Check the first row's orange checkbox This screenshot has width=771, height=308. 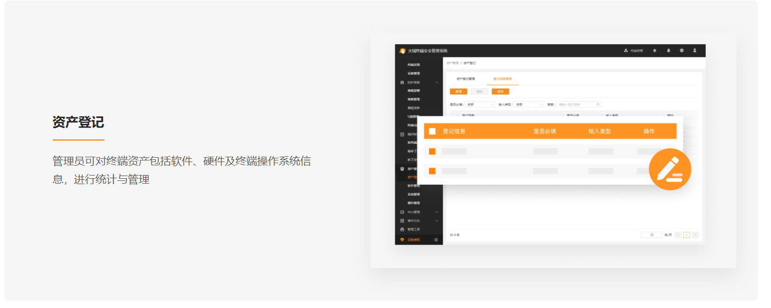(432, 151)
